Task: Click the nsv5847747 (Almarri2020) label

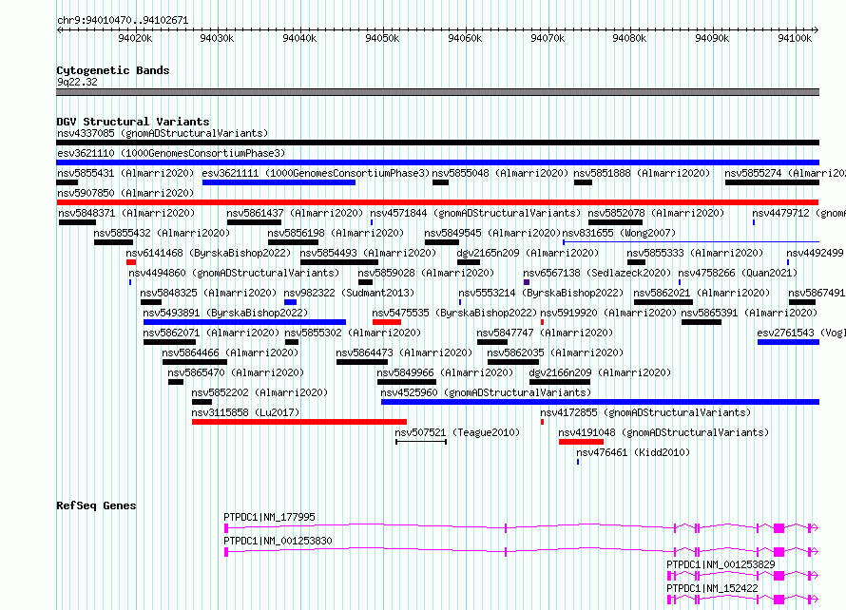Action: [x=545, y=333]
